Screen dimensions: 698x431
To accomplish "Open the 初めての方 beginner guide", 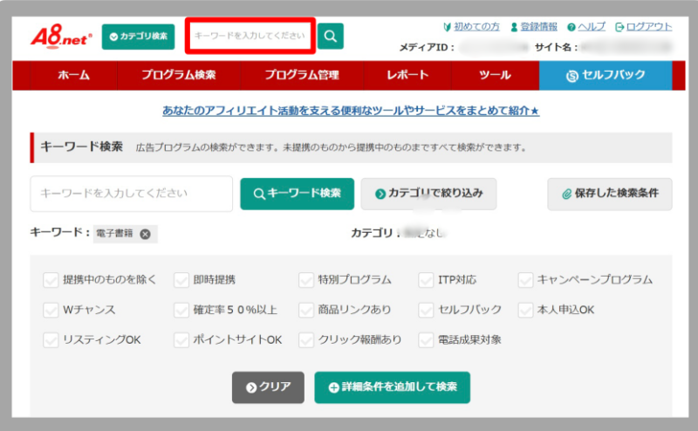I will pos(471,27).
